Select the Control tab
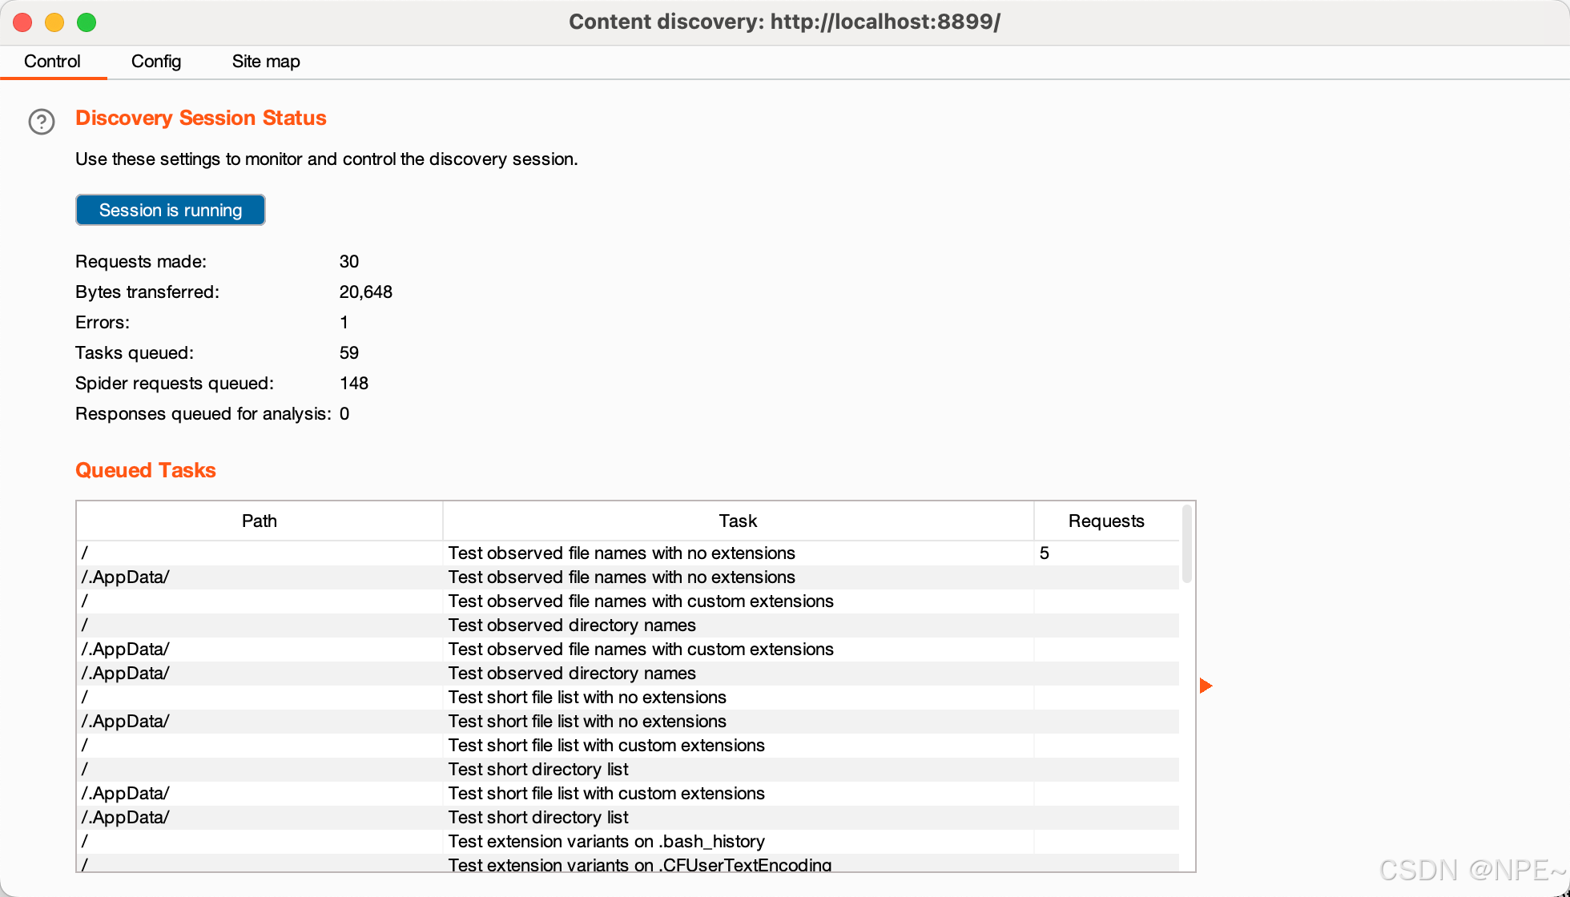 click(52, 62)
